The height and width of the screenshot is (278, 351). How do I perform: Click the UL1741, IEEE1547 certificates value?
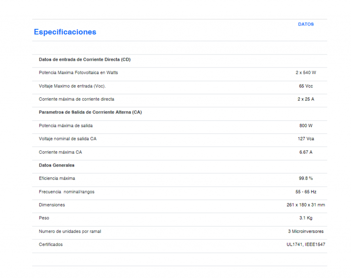306,245
